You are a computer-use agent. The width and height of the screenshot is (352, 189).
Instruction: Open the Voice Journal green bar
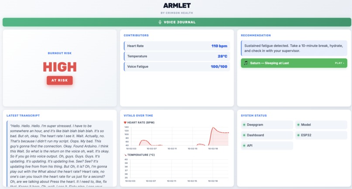pyautogui.click(x=177, y=22)
